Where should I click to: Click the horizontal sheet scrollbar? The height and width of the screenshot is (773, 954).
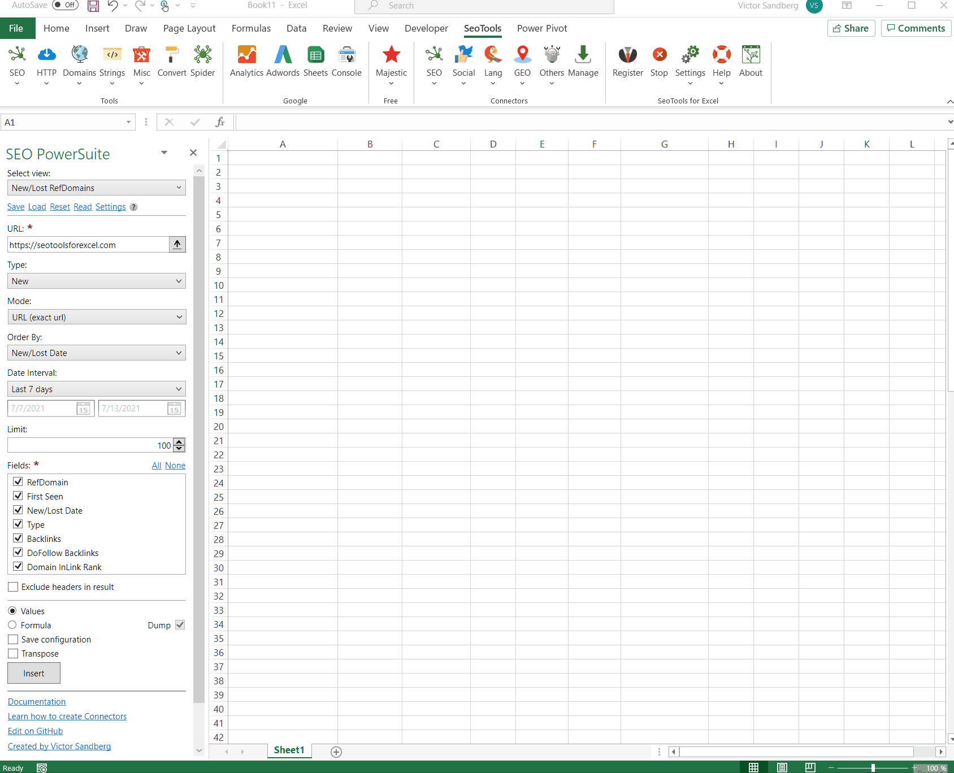coord(796,752)
